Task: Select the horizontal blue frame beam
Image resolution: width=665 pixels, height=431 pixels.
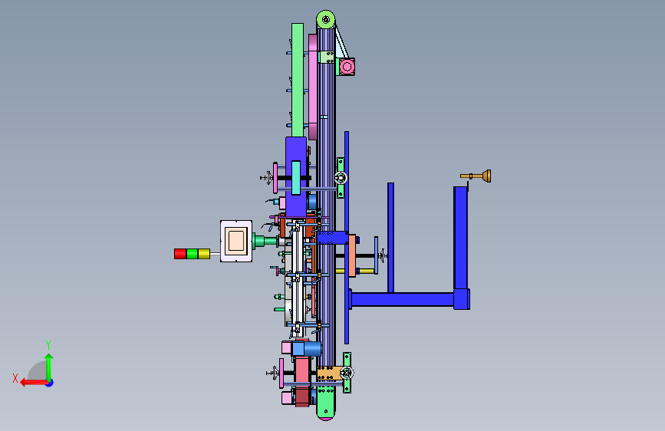Action: [402, 299]
